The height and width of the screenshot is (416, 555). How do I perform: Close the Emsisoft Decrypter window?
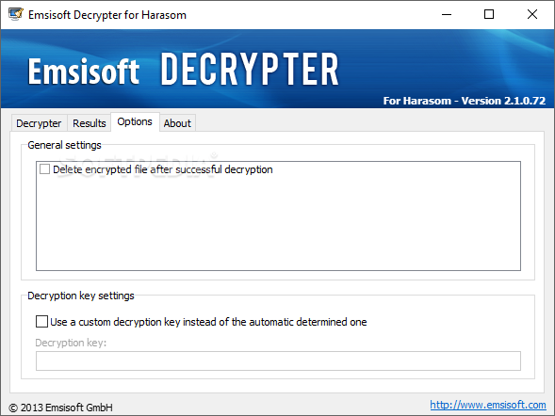coord(532,14)
